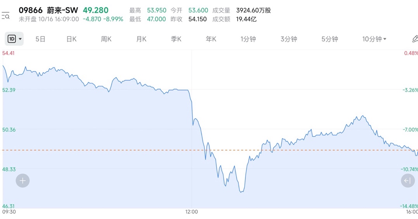The width and height of the screenshot is (418, 219).
Task: Show the 年K candlestick view
Action: [211, 39]
